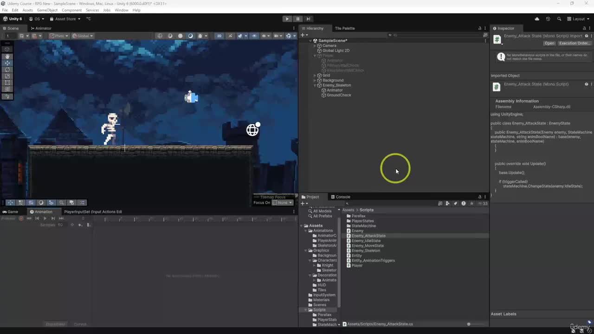Open the StateMachine folder in Scripts
This screenshot has width=594, height=334.
363,226
